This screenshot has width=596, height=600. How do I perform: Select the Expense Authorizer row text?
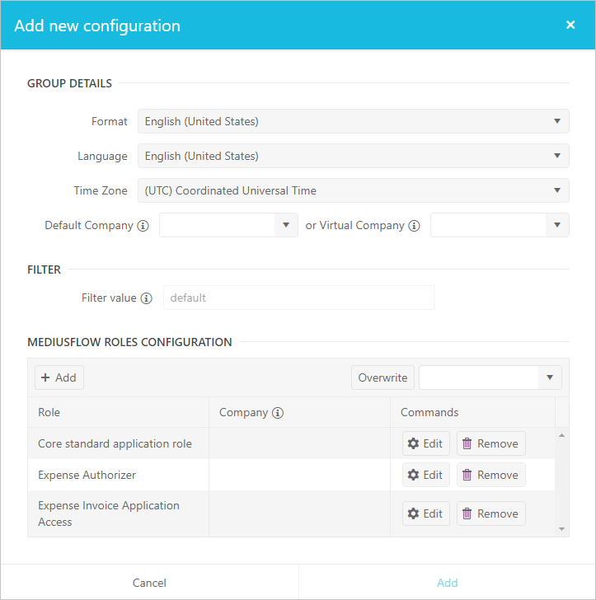[x=87, y=475]
